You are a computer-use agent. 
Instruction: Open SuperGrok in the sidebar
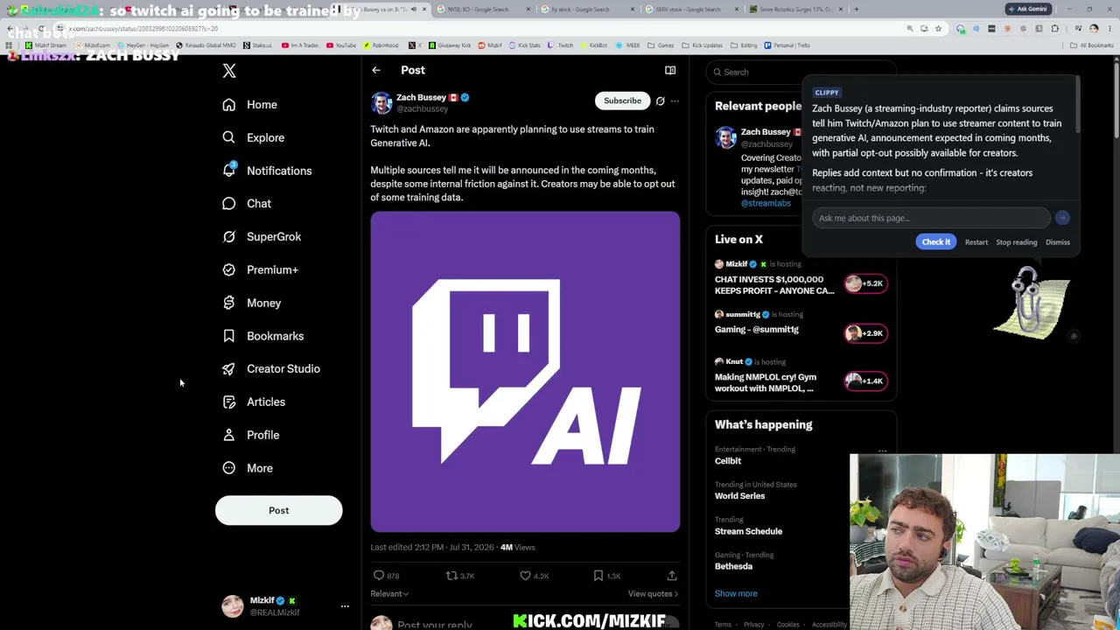click(x=261, y=236)
